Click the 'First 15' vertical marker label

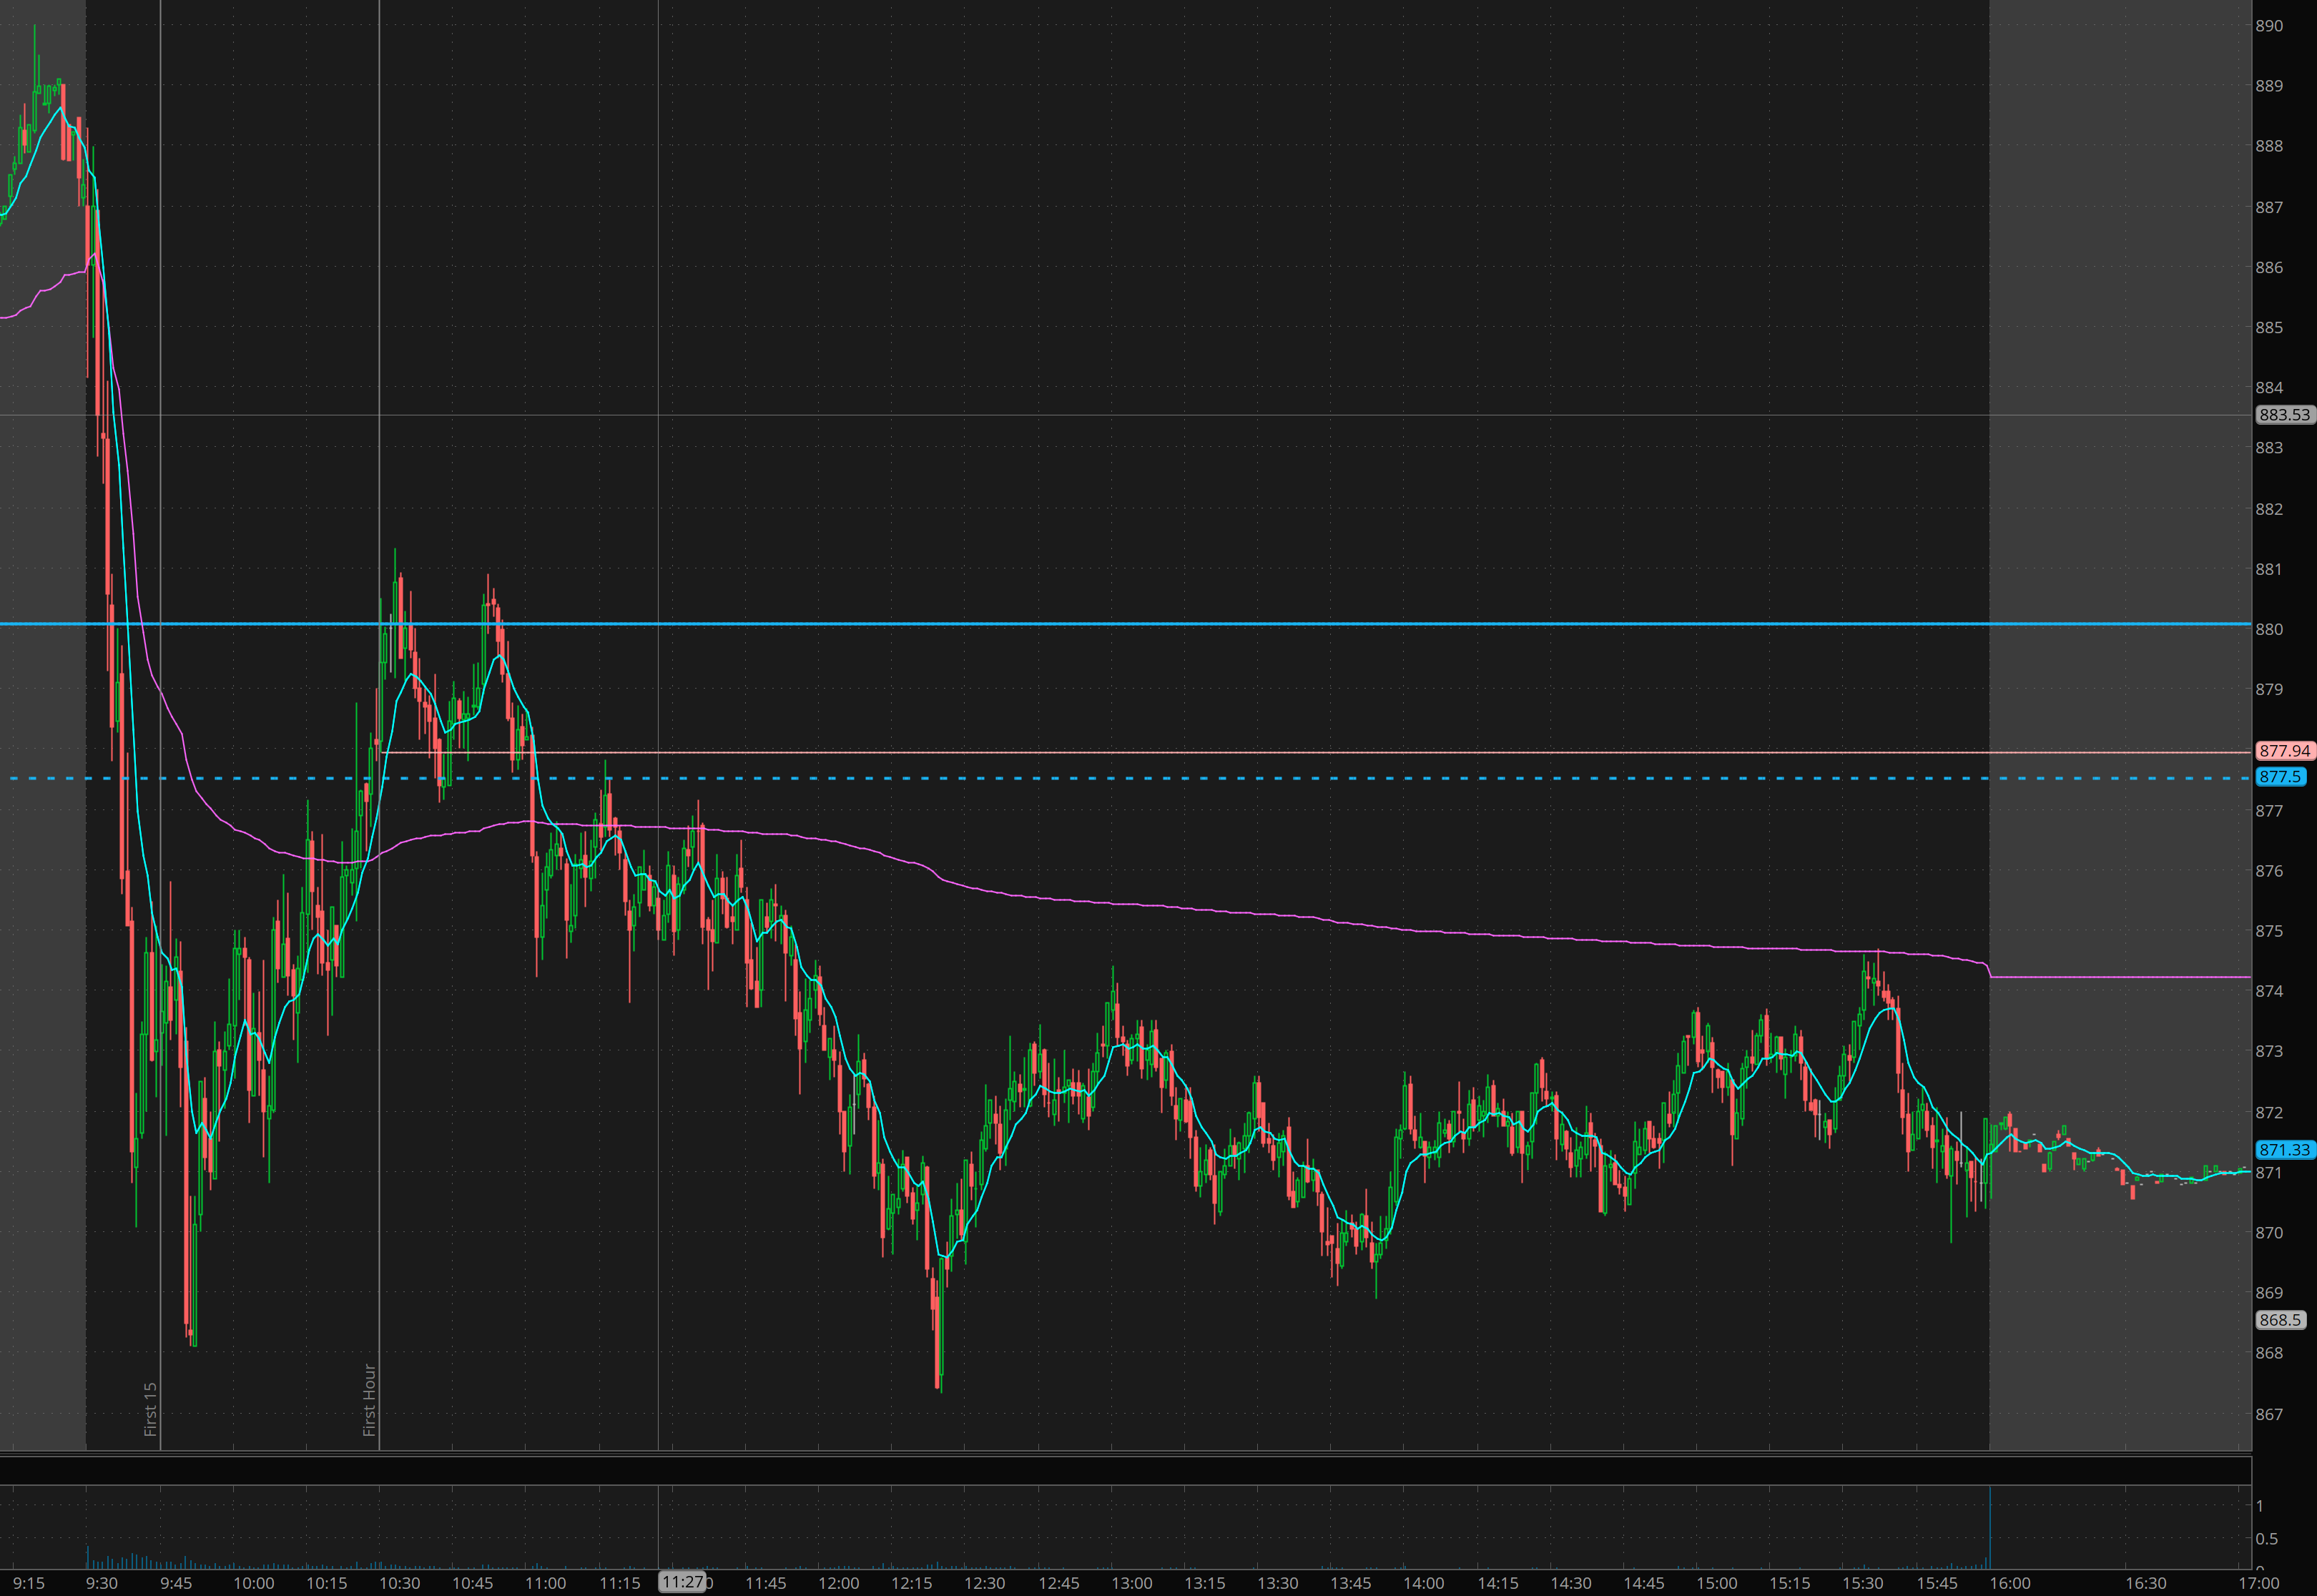point(151,1409)
